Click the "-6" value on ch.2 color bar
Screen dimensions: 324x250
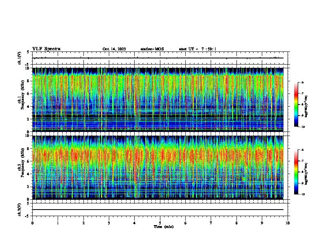point(302,150)
